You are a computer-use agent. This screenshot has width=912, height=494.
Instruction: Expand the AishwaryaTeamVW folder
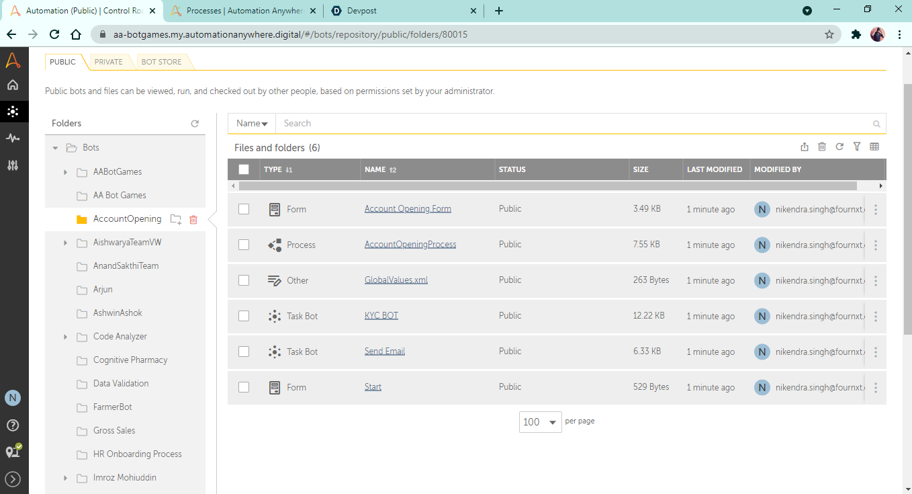(65, 243)
